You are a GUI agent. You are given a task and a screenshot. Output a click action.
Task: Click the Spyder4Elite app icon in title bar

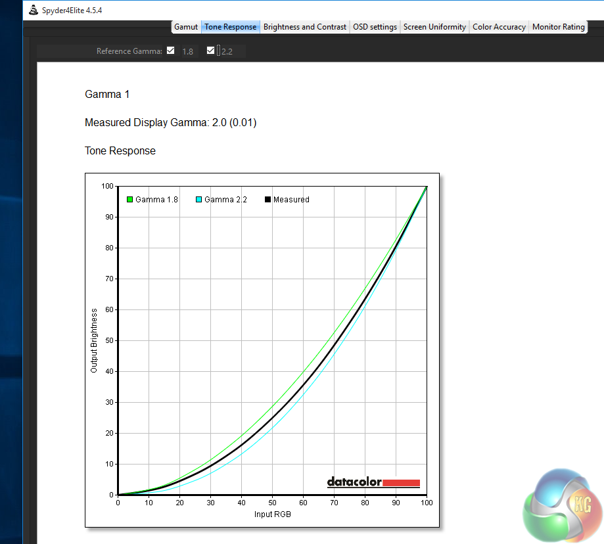click(x=34, y=10)
